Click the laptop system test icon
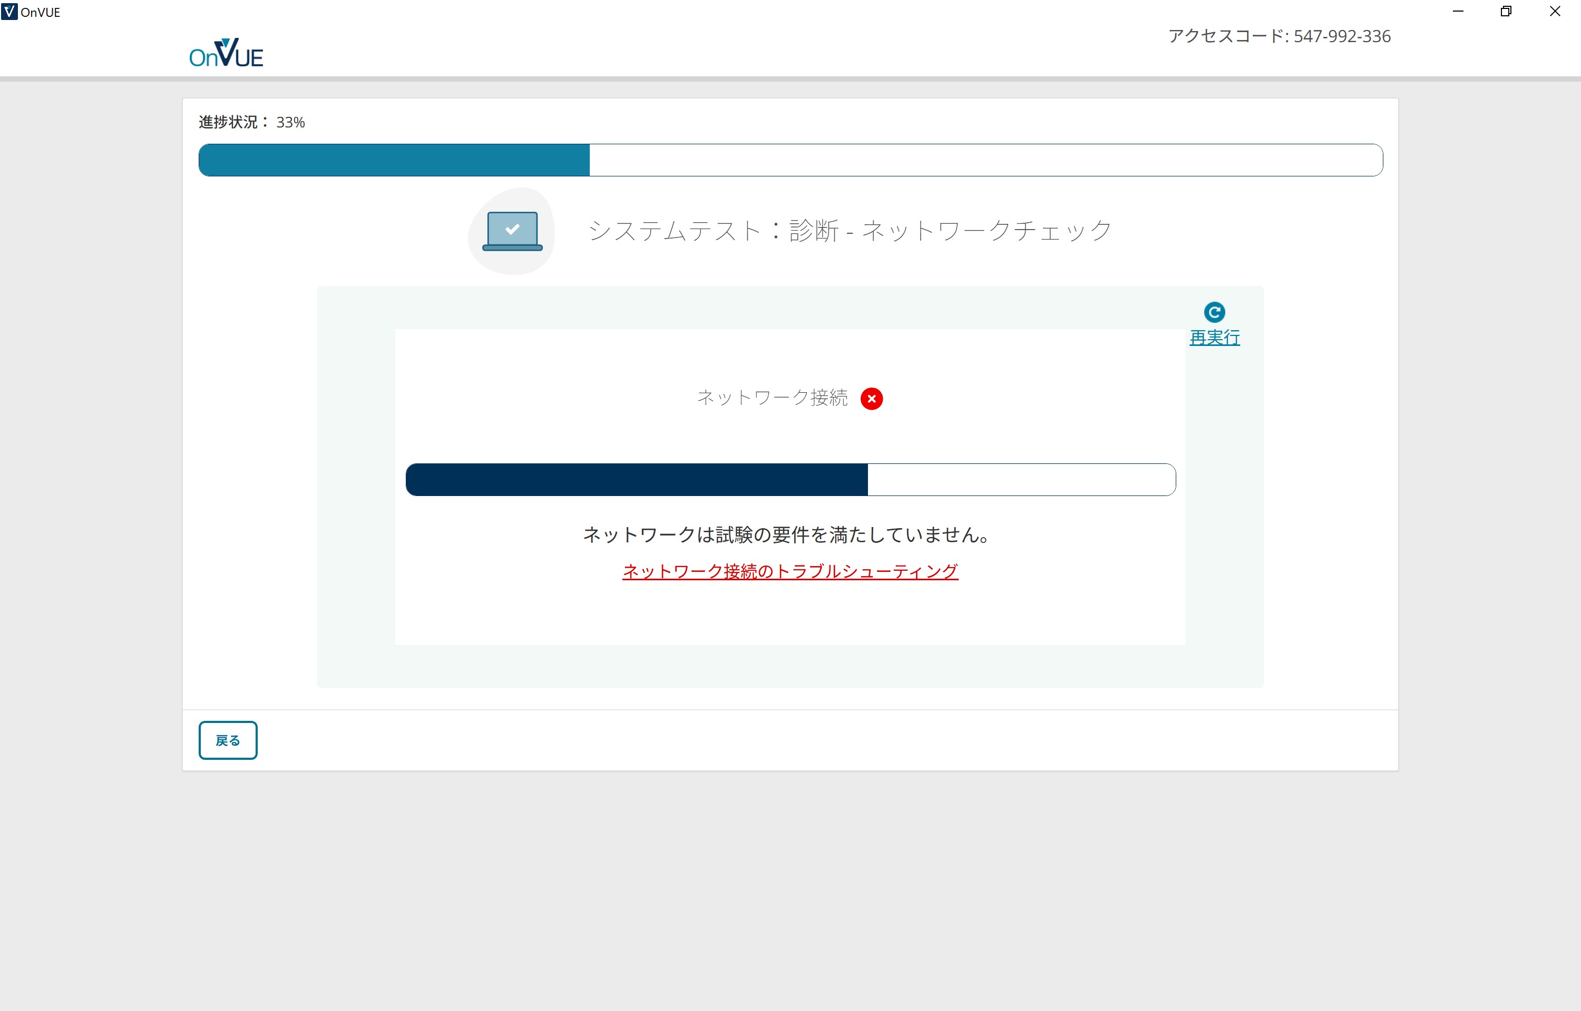The width and height of the screenshot is (1581, 1011). [x=512, y=231]
